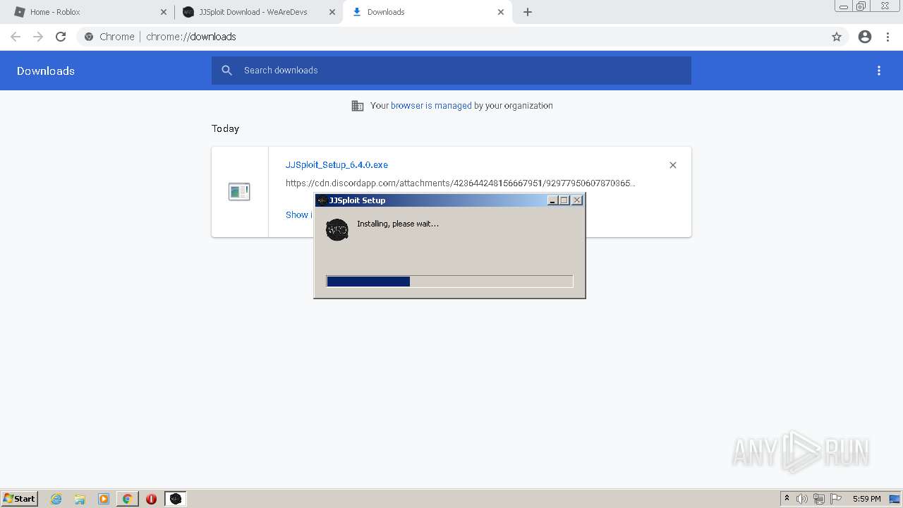Close the JJSploit Setup dialog

[577, 200]
